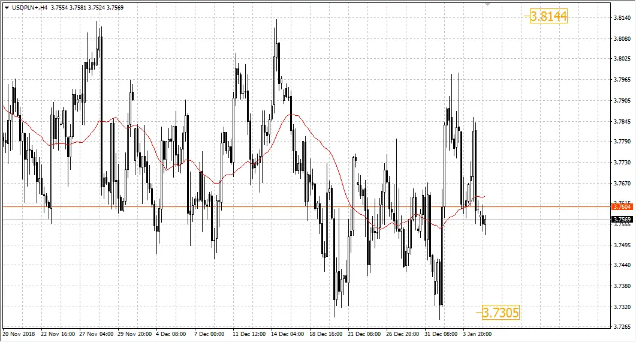
Task: Click the 3.7265 bottom price scale label
Action: point(622,326)
